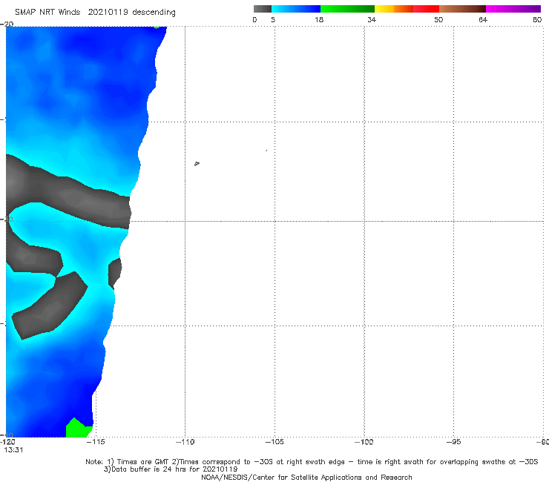
Task: Select the gray 0-5 color bar segment
Action: [x=263, y=9]
